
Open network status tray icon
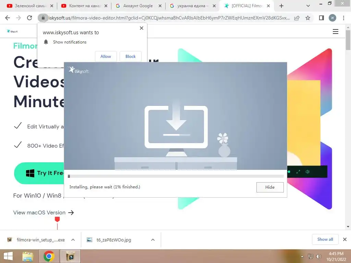coord(311,256)
